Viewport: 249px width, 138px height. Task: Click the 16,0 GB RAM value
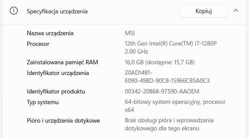(x=160, y=62)
